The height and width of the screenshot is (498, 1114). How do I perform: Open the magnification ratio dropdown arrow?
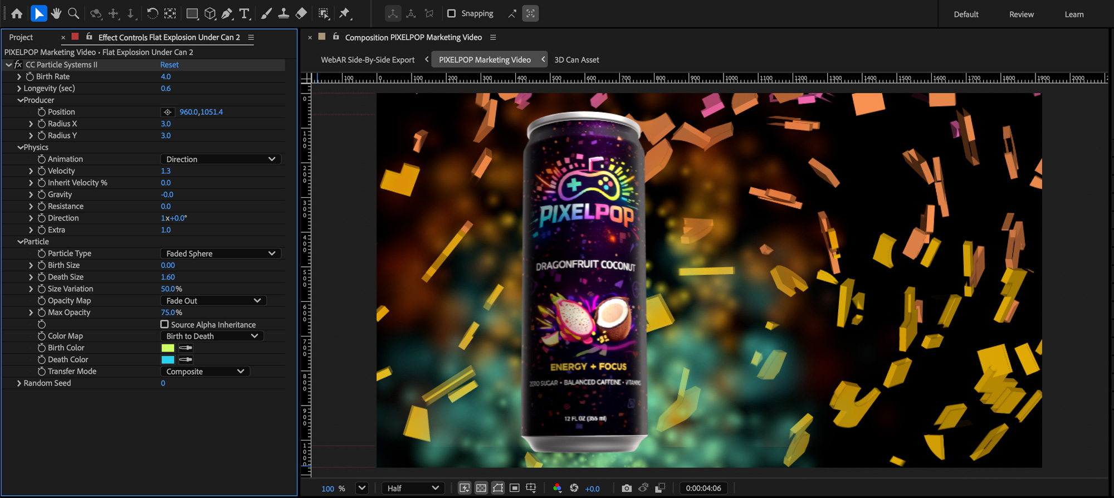pos(362,488)
